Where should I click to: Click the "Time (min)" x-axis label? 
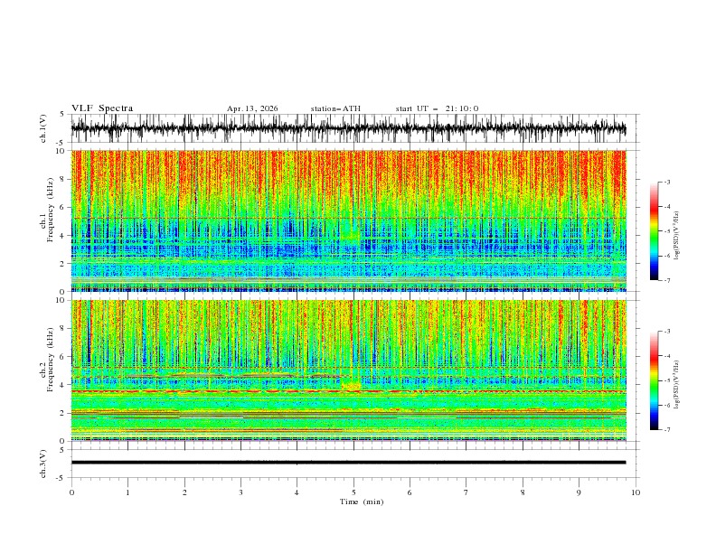click(x=362, y=501)
